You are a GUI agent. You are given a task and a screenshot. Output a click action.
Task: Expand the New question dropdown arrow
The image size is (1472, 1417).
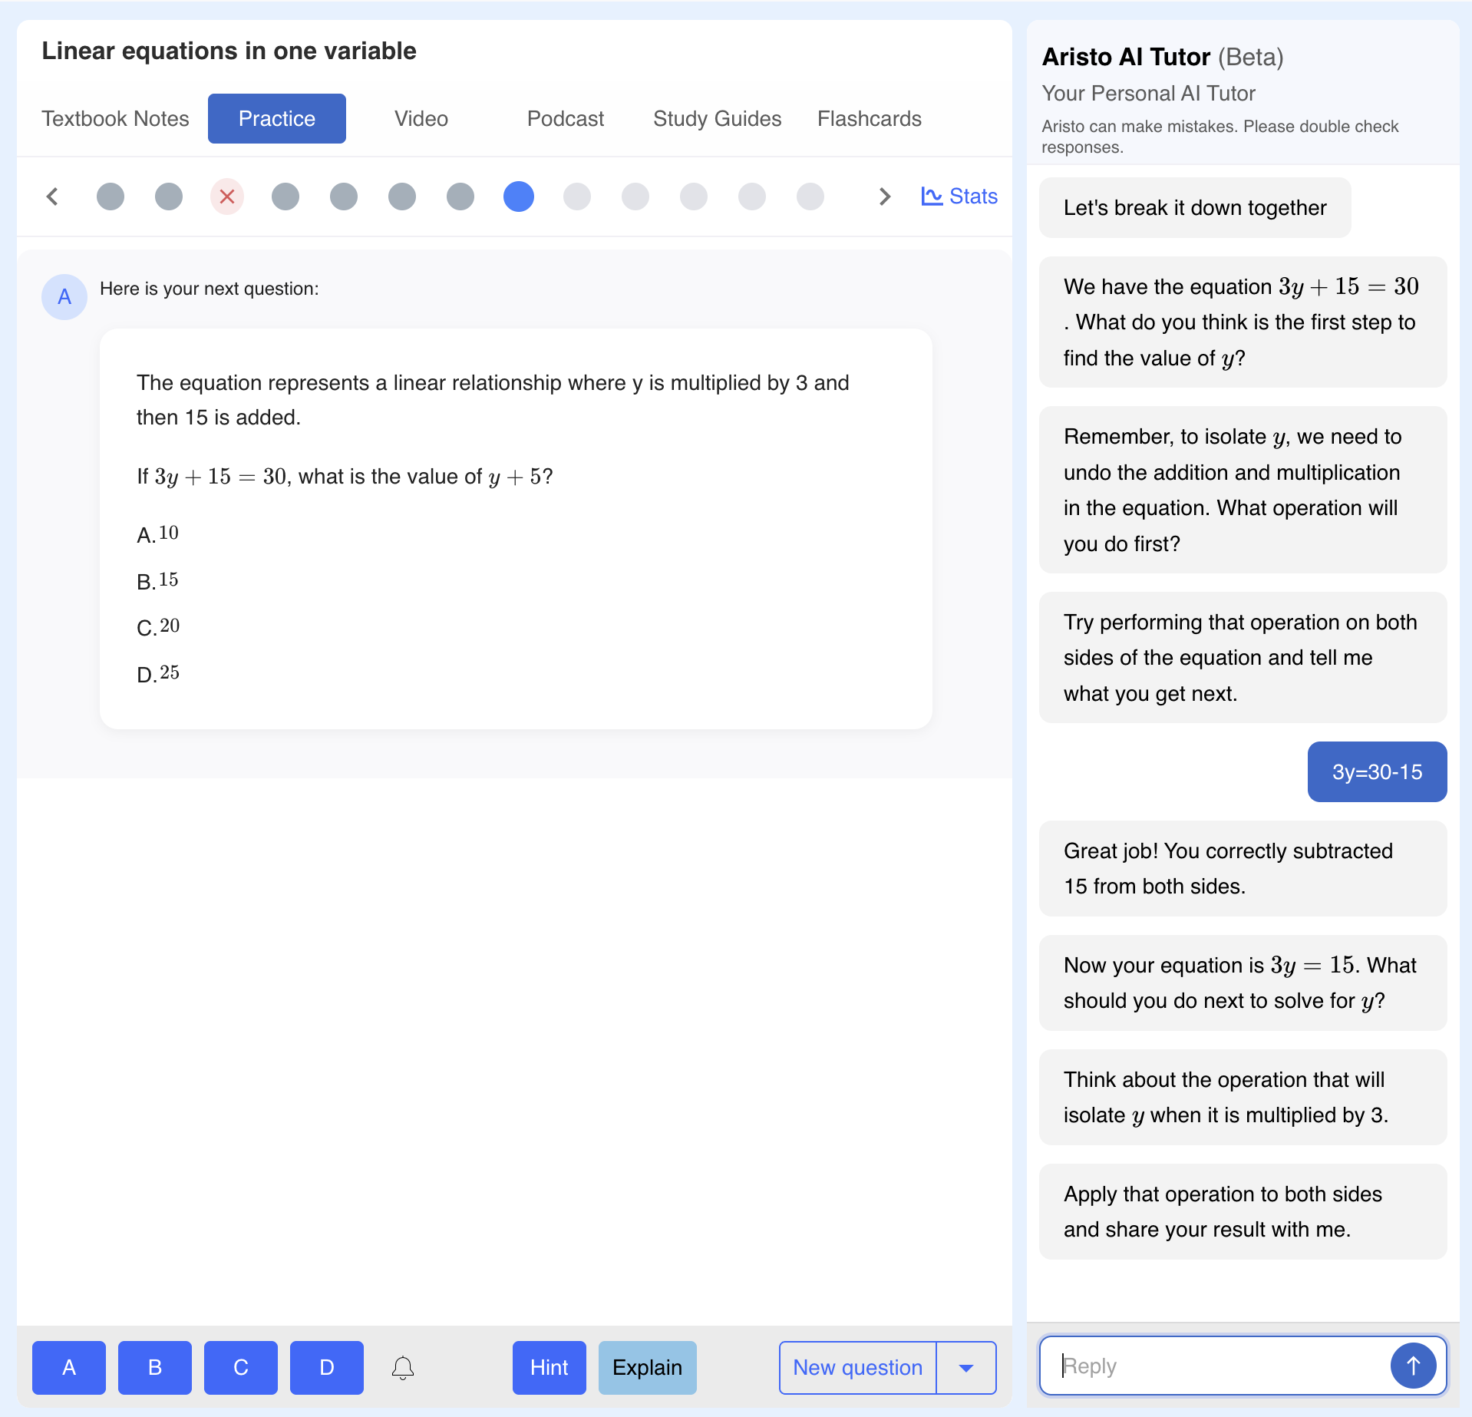tap(966, 1367)
